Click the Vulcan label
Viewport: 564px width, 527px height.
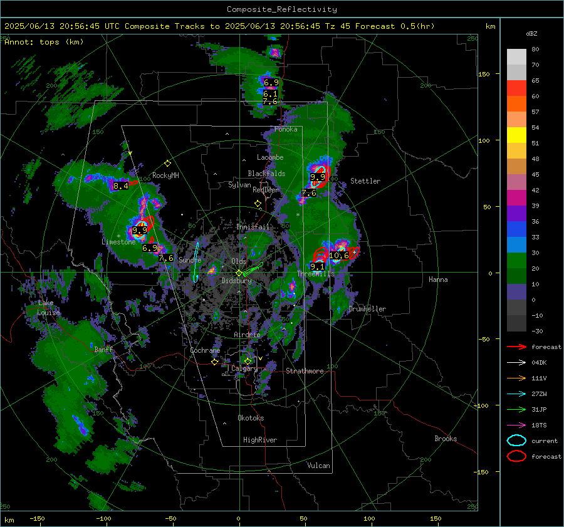coord(318,466)
